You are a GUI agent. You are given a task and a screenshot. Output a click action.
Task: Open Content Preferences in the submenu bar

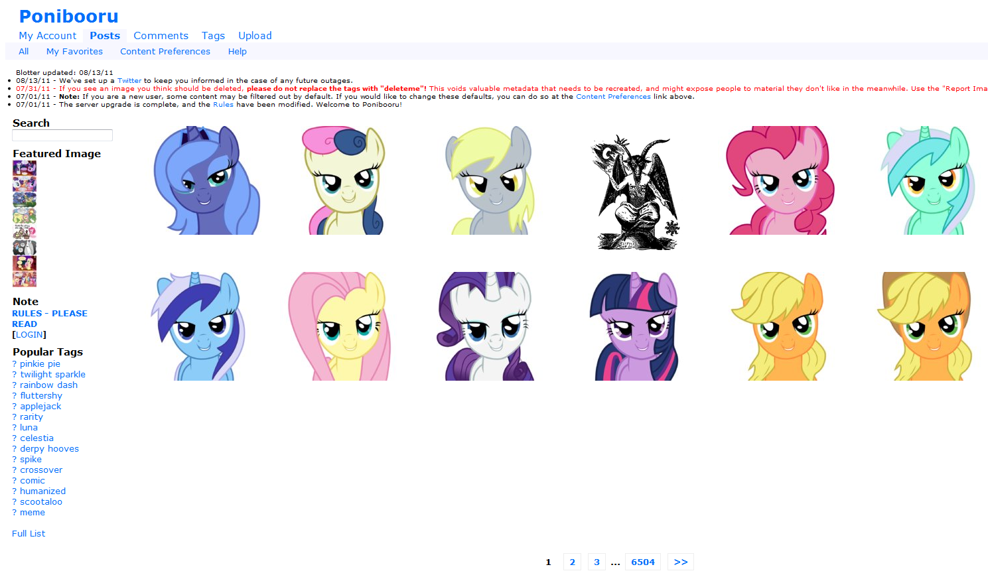coord(165,51)
